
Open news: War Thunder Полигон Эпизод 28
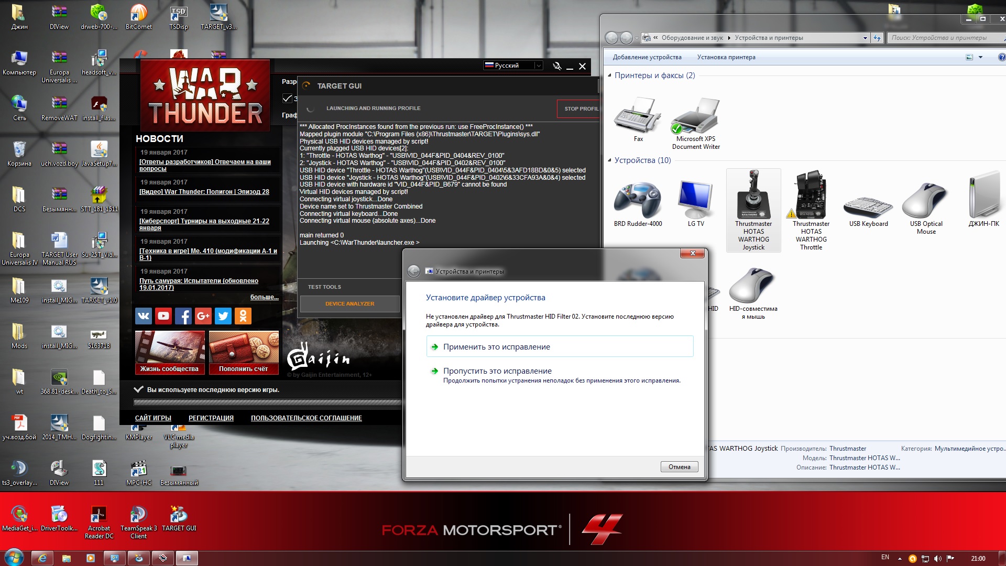pos(204,191)
